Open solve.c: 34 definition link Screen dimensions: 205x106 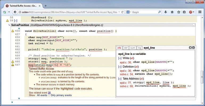pyautogui.click(x=127, y=74)
